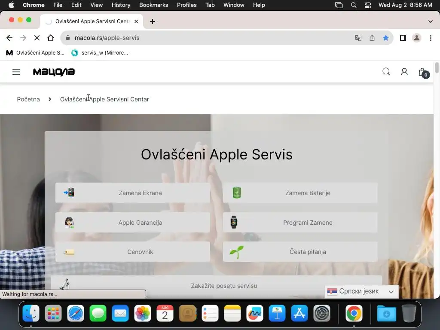Click the date and time in menu bar
Viewport: 440px width, 330px height.
click(x=405, y=5)
